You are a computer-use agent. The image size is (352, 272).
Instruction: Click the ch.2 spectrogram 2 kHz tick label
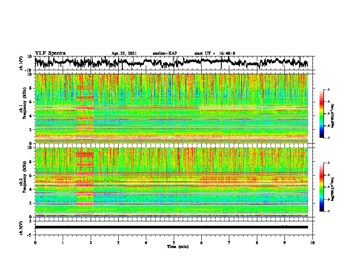tap(31, 203)
